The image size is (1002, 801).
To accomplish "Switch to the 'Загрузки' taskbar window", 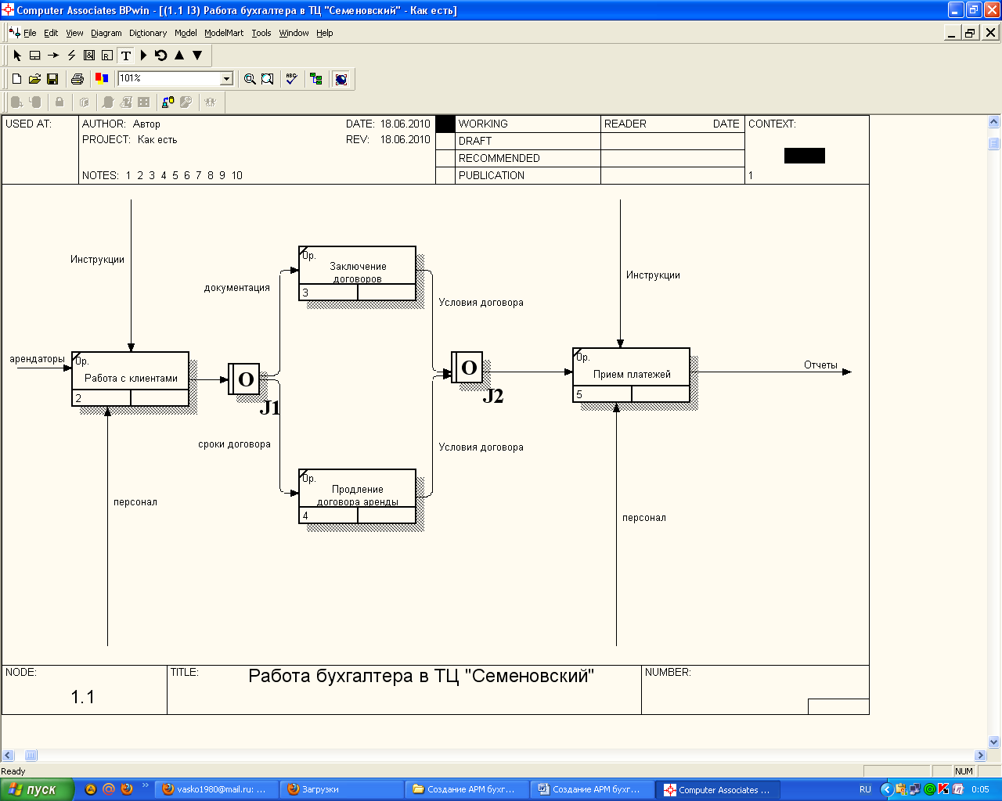I will click(x=342, y=789).
